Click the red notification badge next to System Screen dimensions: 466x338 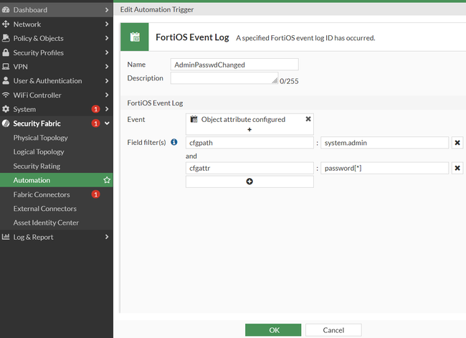pos(95,109)
